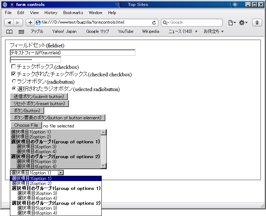Add bookmark with the plus button
The width and height of the screenshot is (266, 216).
(x=30, y=23)
